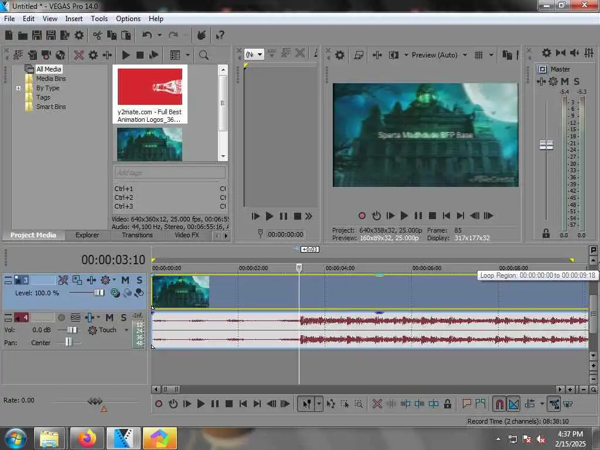Toggle Arm for Record on audio track 4
Image resolution: width=600 pixels, height=450 pixels.
61,318
